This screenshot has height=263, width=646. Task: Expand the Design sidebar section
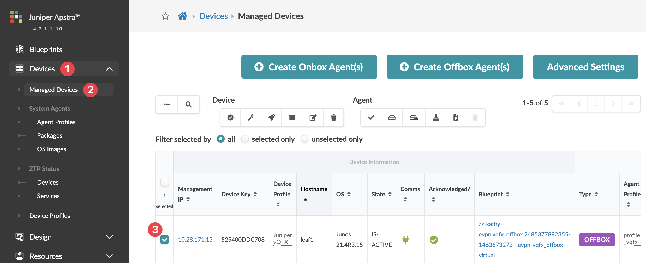pyautogui.click(x=109, y=237)
